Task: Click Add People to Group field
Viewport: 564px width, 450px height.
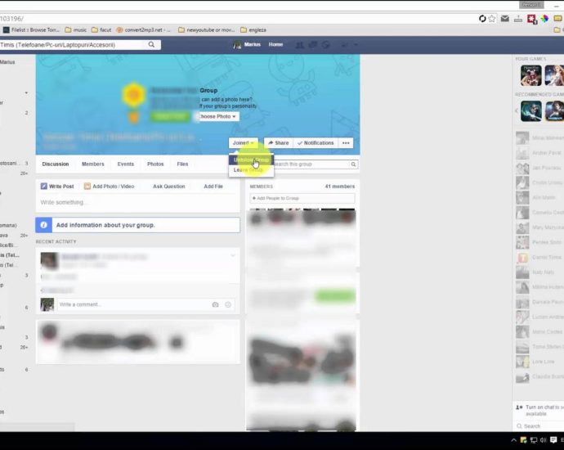Action: 302,198
